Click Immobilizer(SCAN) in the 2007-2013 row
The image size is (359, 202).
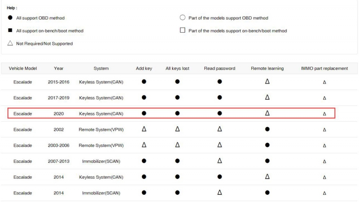tap(101, 161)
